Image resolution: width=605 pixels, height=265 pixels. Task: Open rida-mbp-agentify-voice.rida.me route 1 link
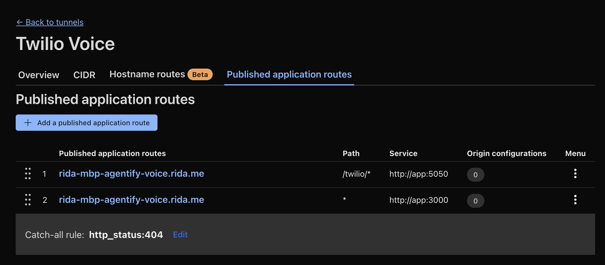(131, 173)
